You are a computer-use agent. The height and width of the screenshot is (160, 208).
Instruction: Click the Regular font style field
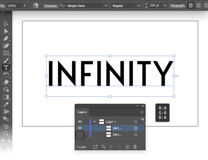[x=123, y=6]
